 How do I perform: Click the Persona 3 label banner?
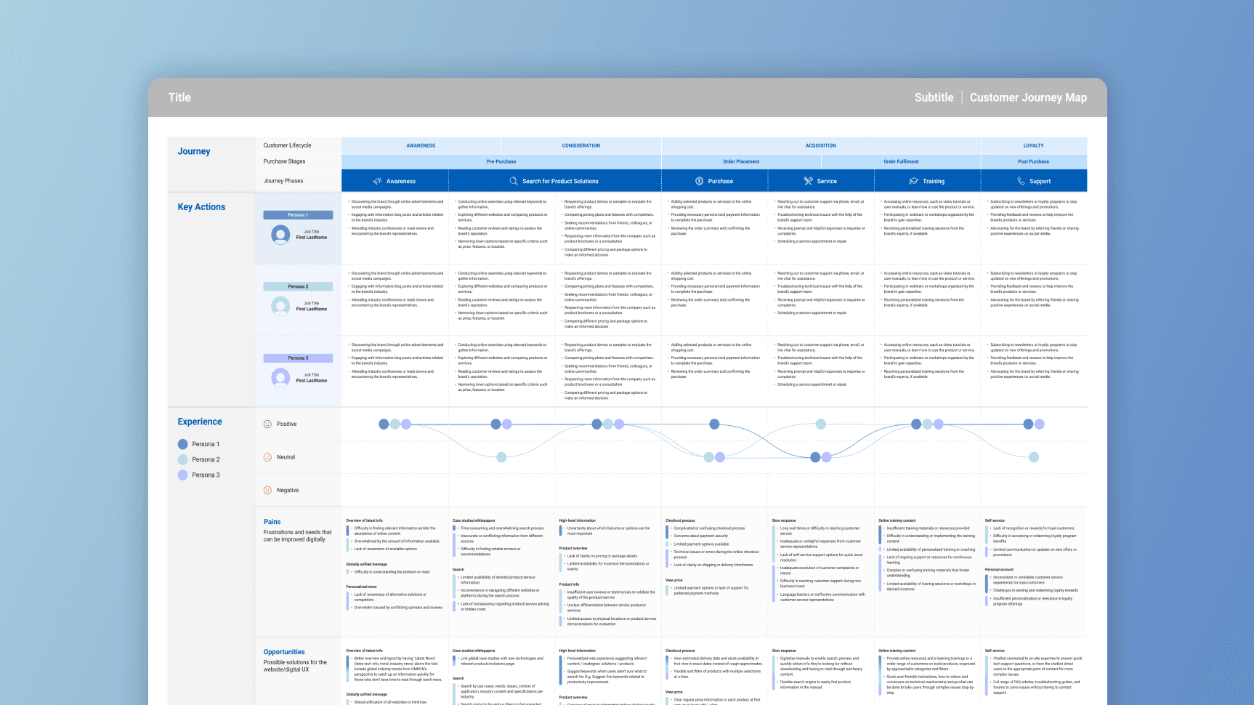298,358
